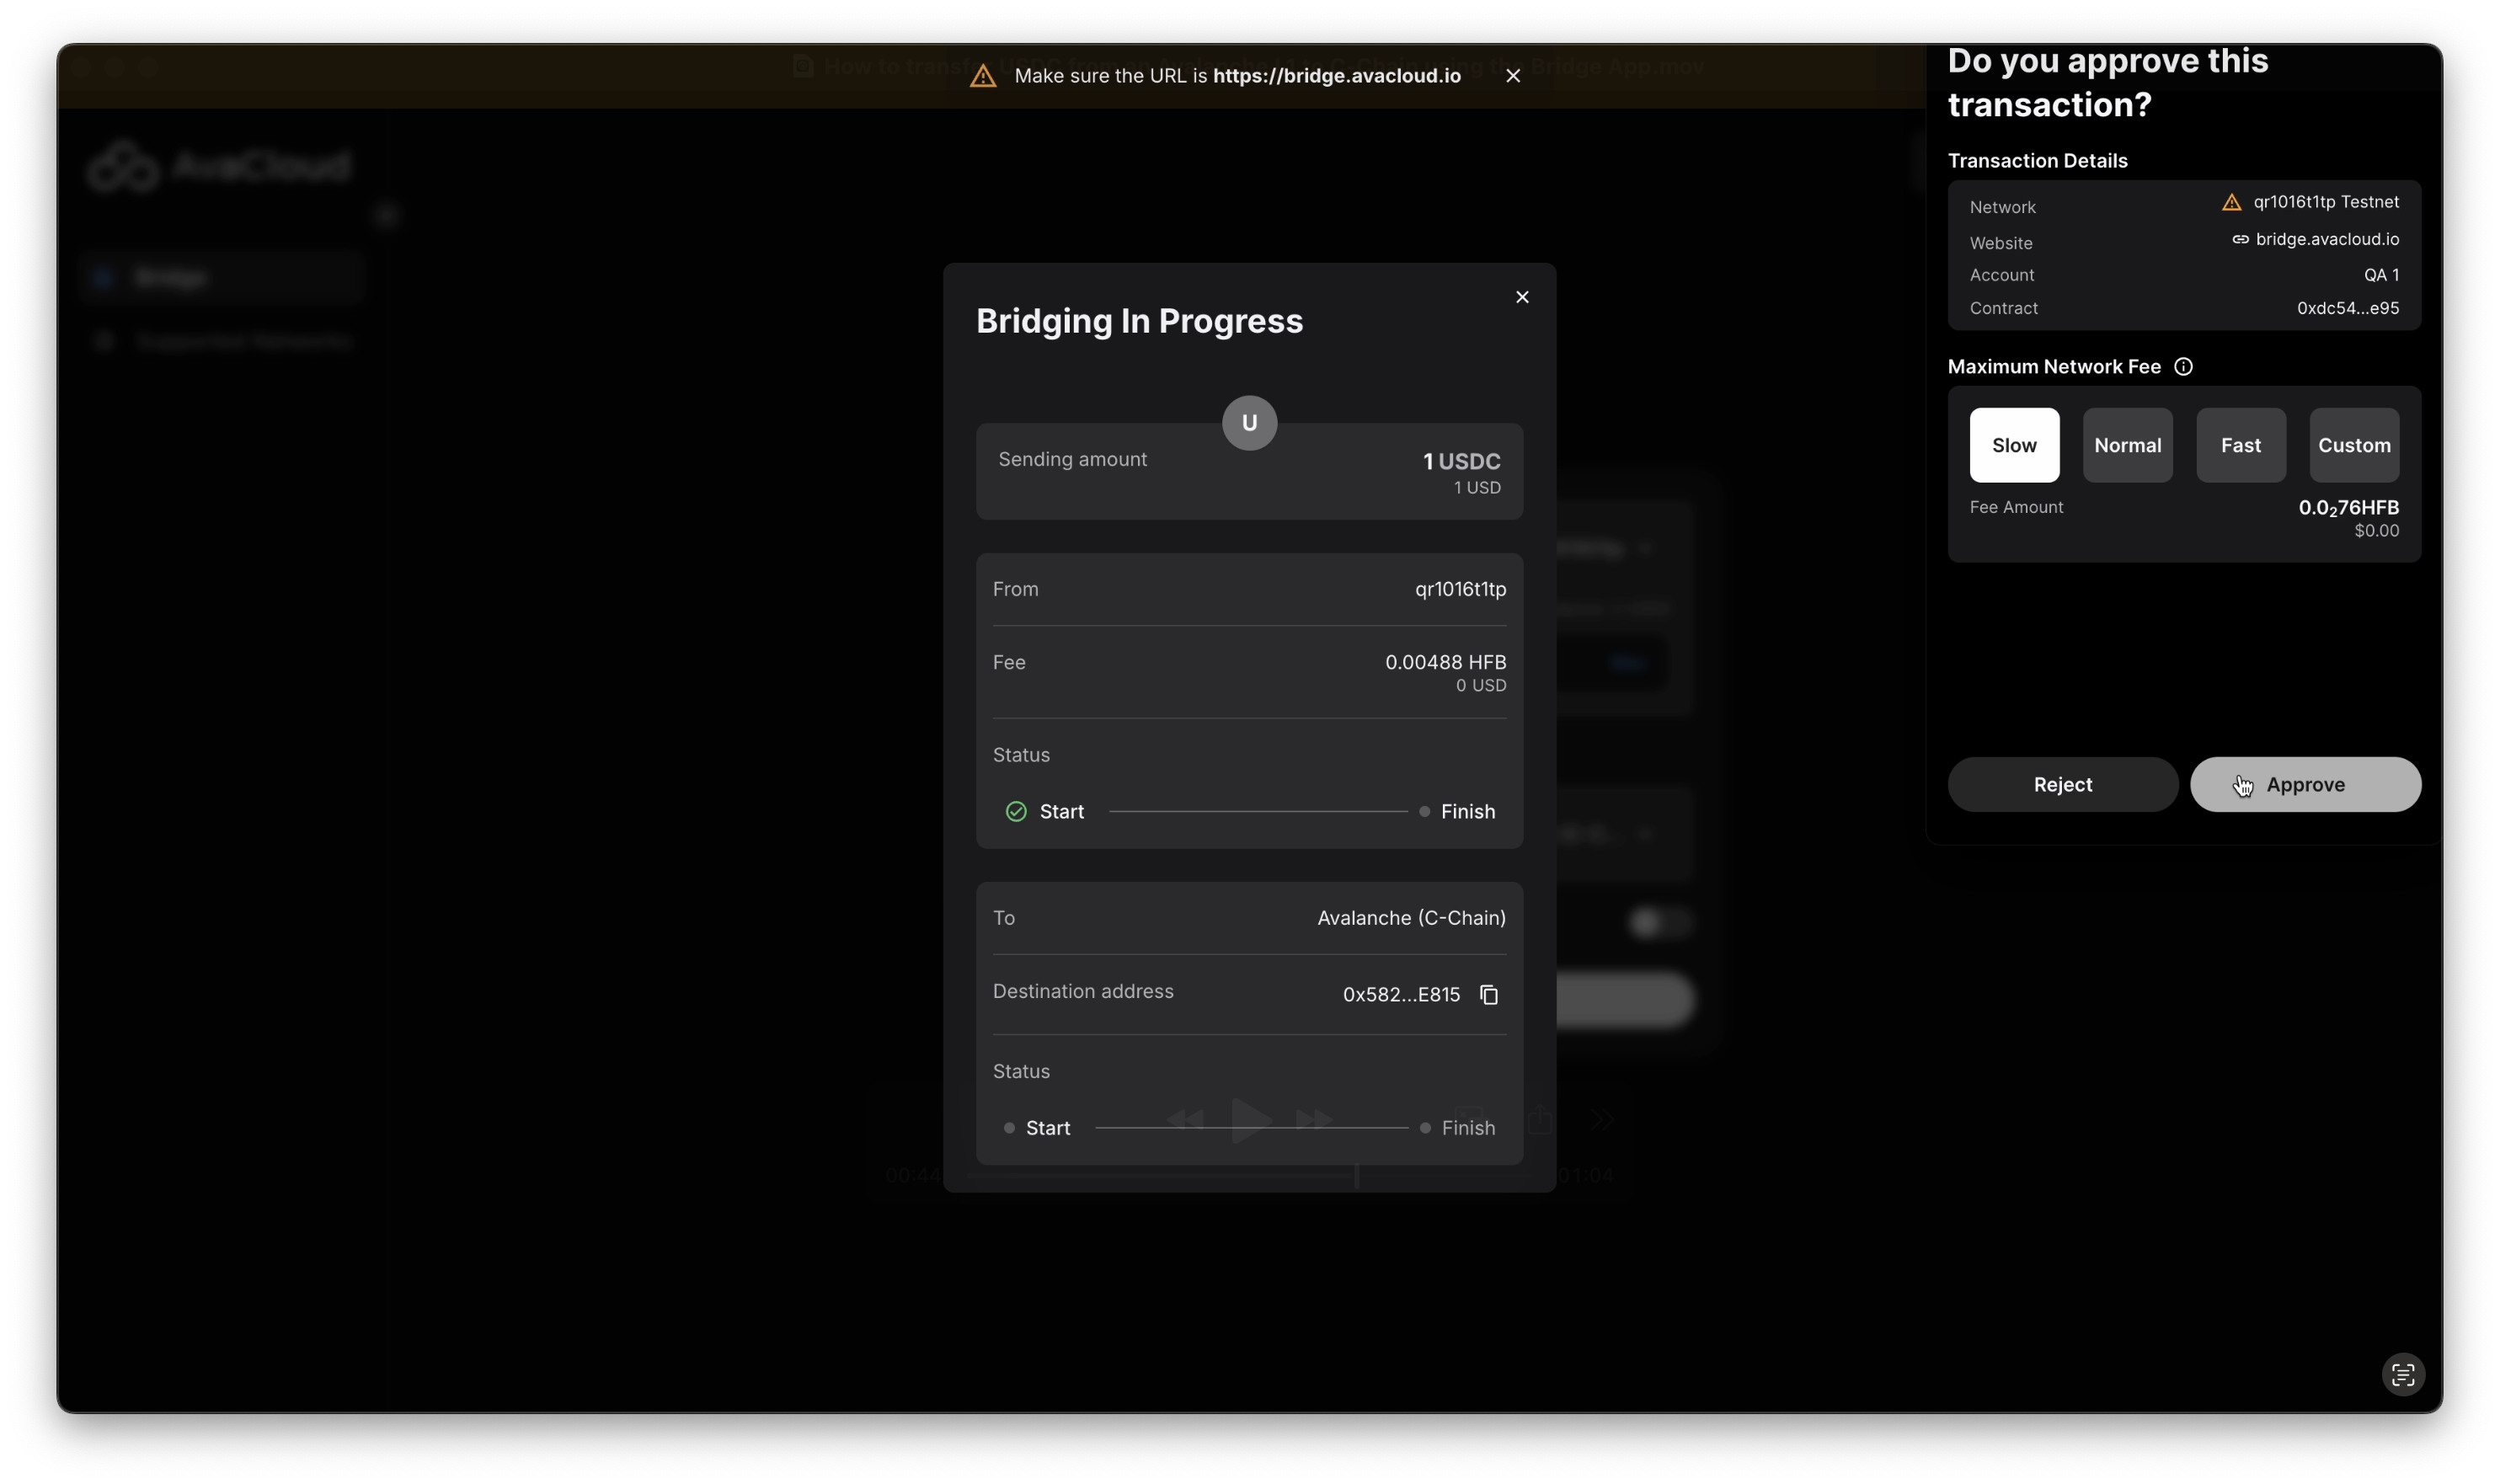The image size is (2500, 1484).
Task: Reject the transaction
Action: click(x=2062, y=784)
